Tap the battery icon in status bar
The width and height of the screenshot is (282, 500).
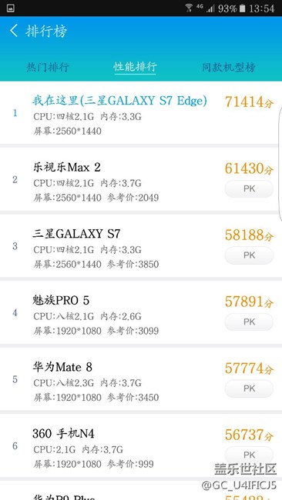point(243,8)
